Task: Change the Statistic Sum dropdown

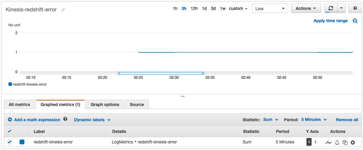Action: click(x=271, y=119)
